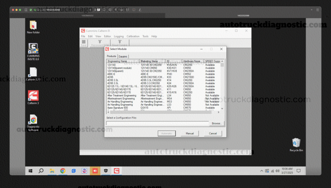Screen dimensions: 331x188
Task: Switch to the Datalink tab
Action: [123, 57]
